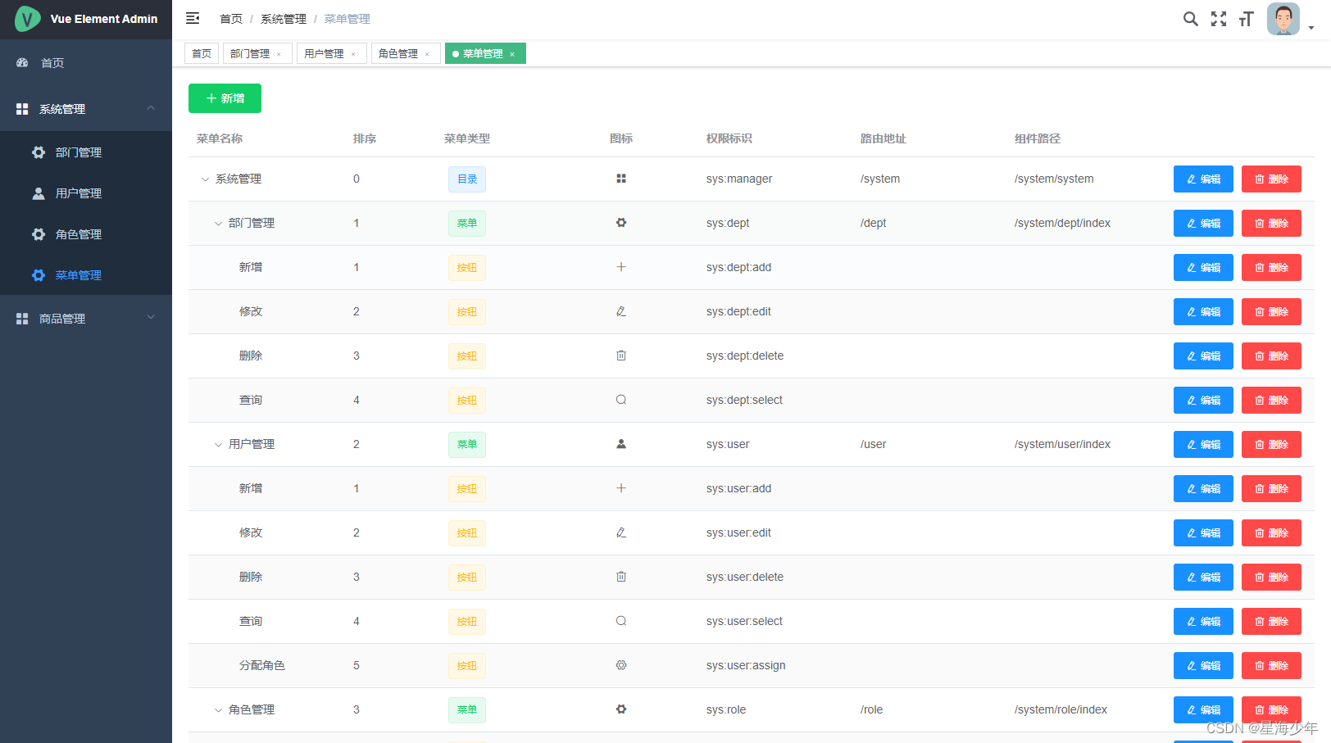1331x743 pixels.
Task: Click the dashboard icon beside 首页 in sidebar
Action: (22, 62)
